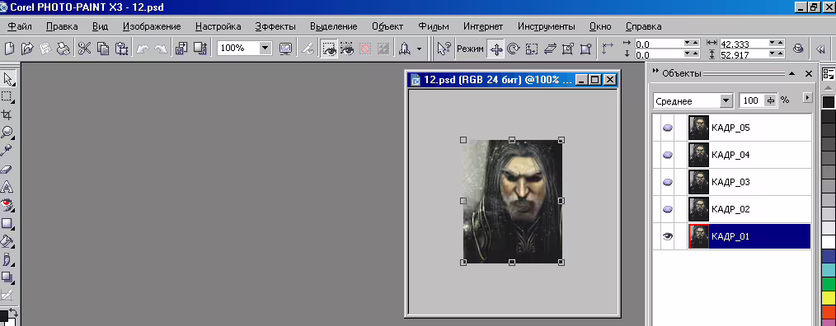Click the Export toolbar icon
This screenshot has width=836, height=326.
(x=200, y=49)
